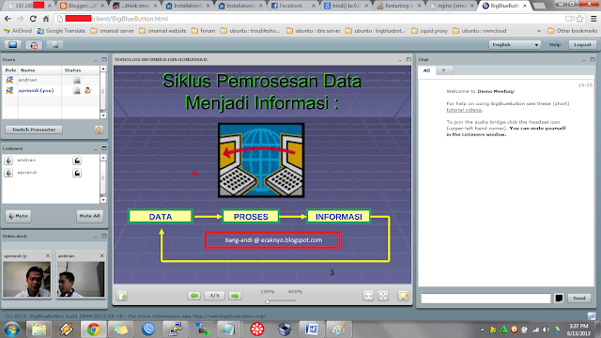
Task: Open the squid proxy bookmarks folder
Action: [429, 31]
